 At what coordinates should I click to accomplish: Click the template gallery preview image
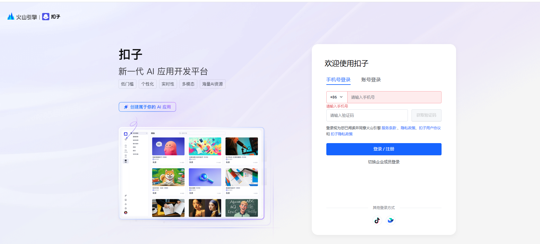192,173
